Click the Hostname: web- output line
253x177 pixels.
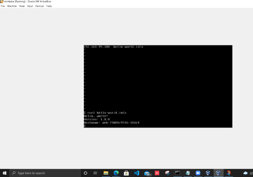pos(112,123)
